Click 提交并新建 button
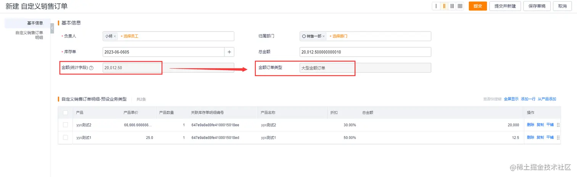The width and height of the screenshot is (577, 177). click(505, 6)
